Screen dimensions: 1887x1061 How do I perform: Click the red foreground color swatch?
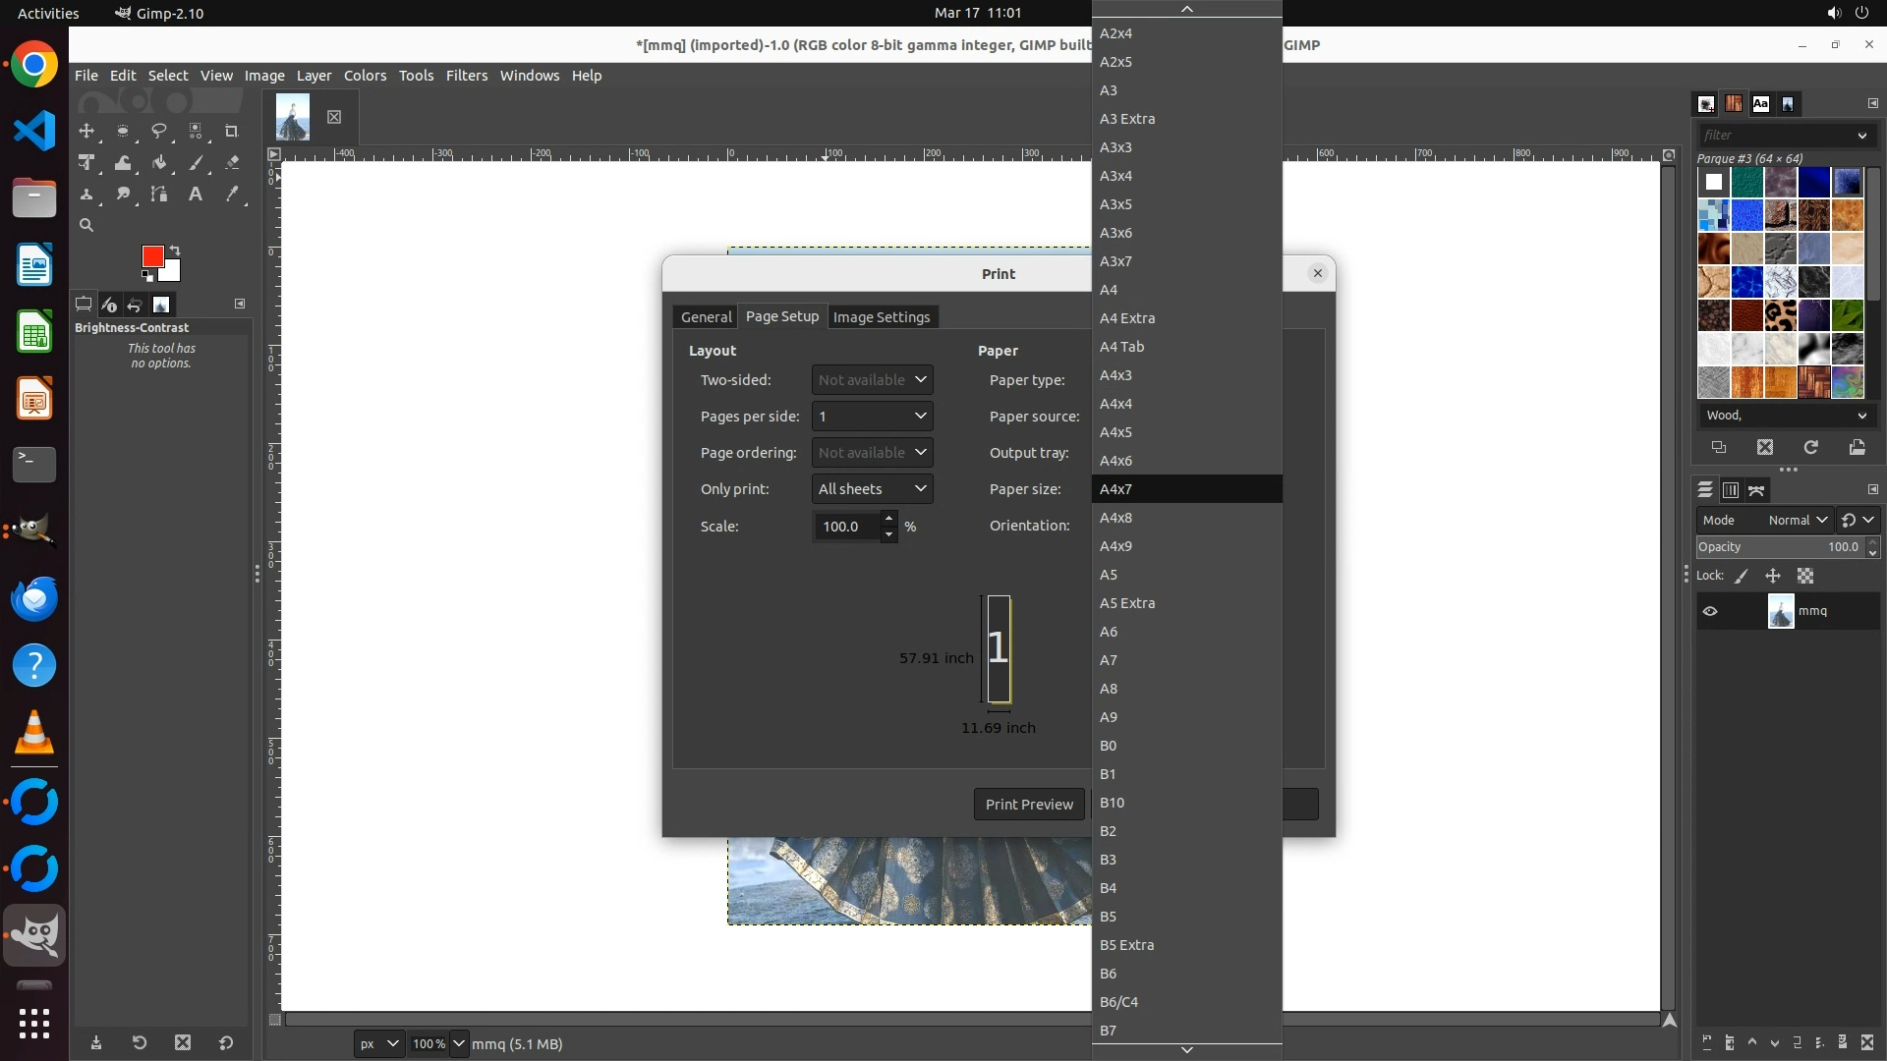click(x=152, y=256)
